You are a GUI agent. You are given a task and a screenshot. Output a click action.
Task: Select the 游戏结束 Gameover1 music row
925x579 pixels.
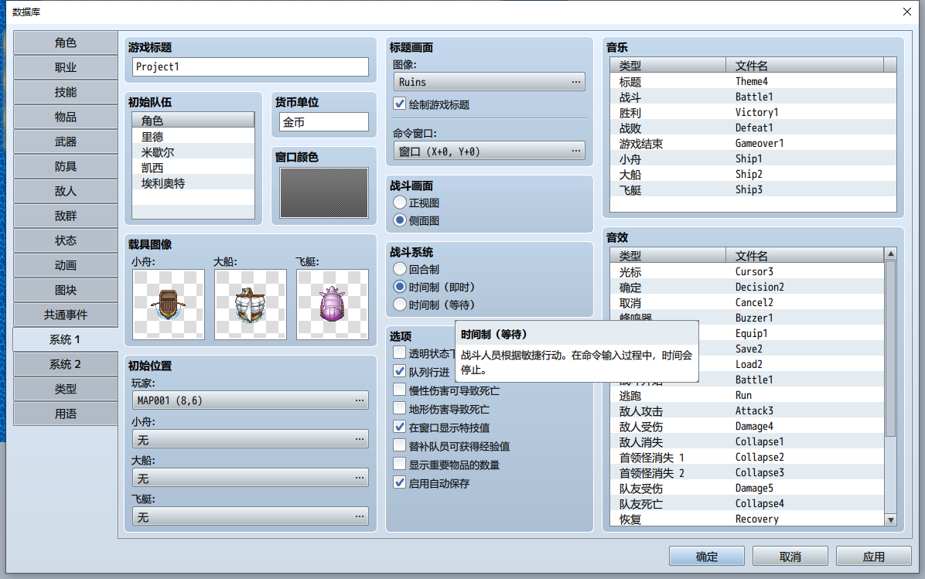pos(753,143)
